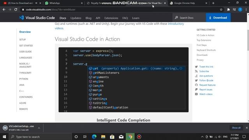
Task: Click the code completion demo image
Action: 124,80
